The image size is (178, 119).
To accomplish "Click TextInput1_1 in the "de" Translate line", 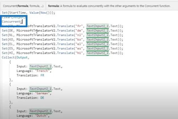I will [98, 30].
